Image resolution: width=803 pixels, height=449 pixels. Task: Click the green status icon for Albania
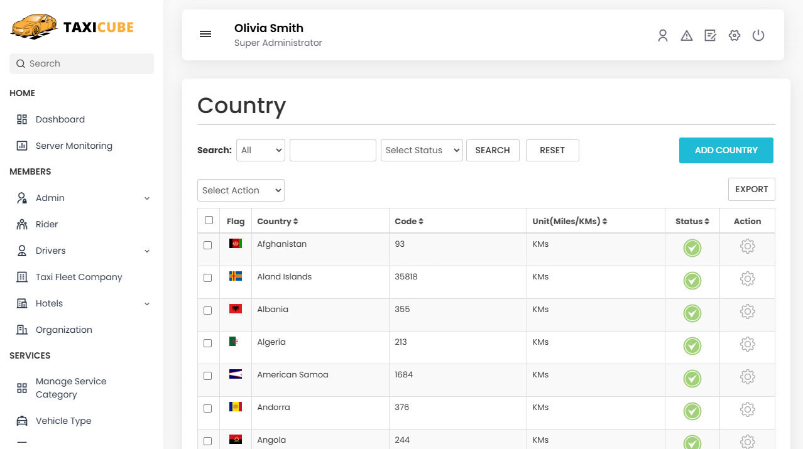pos(692,313)
